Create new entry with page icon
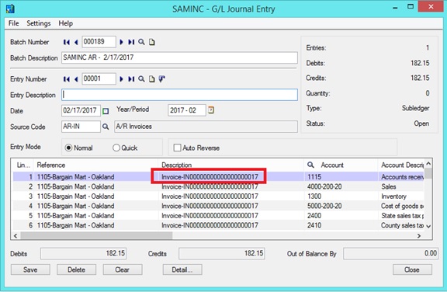 (152, 79)
